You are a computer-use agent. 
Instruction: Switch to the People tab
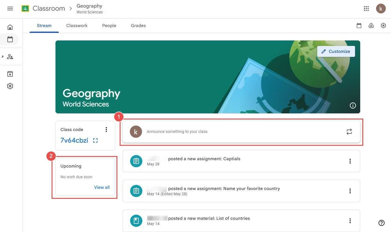pyautogui.click(x=109, y=26)
